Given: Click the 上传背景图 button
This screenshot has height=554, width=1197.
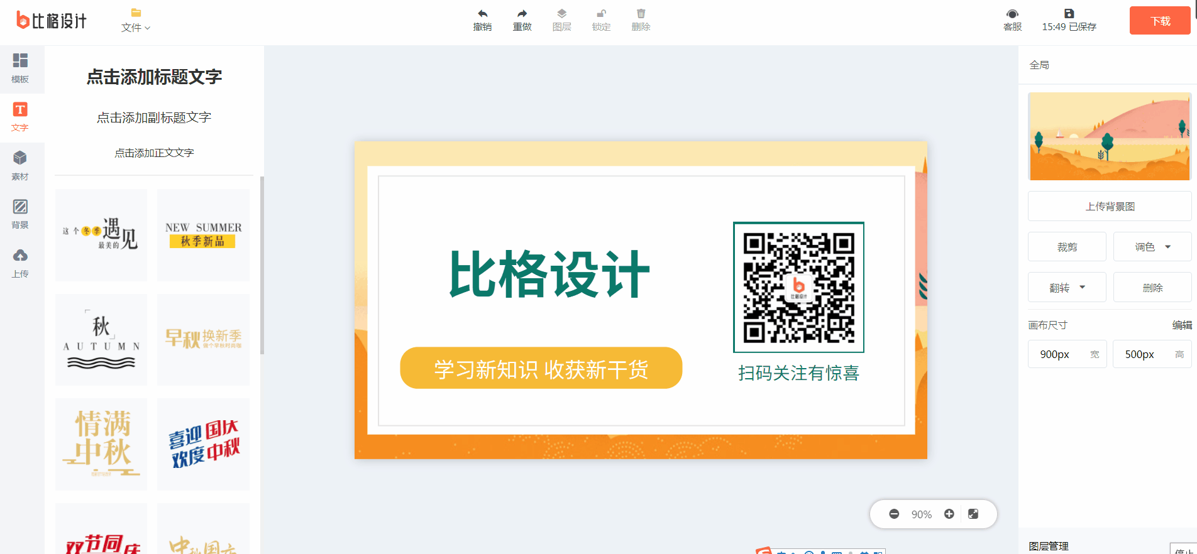Looking at the screenshot, I should 1110,206.
